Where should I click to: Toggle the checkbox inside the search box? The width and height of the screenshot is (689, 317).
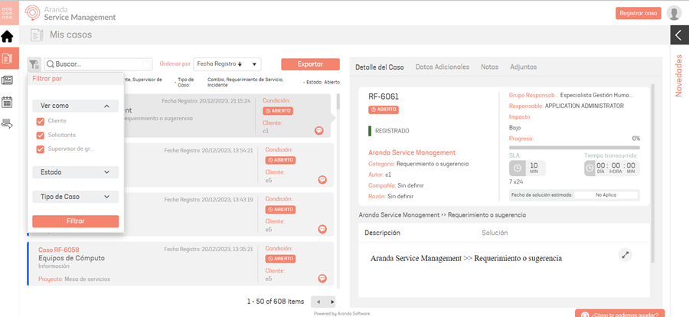146,64
